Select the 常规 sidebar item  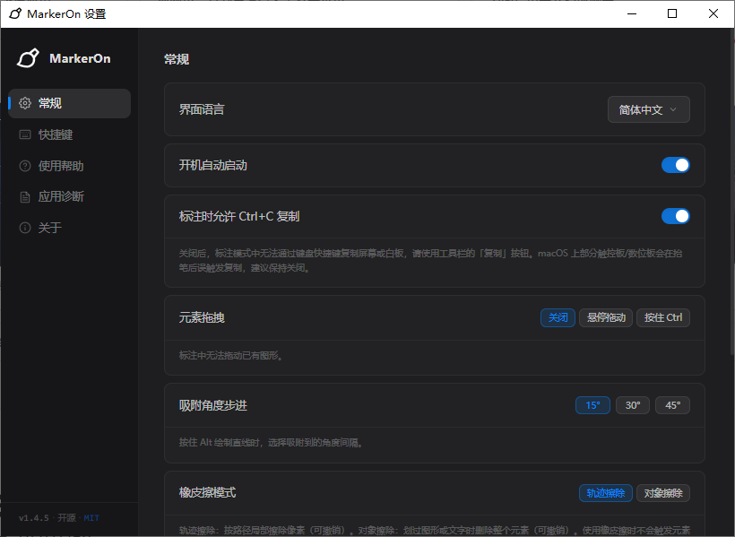[69, 103]
